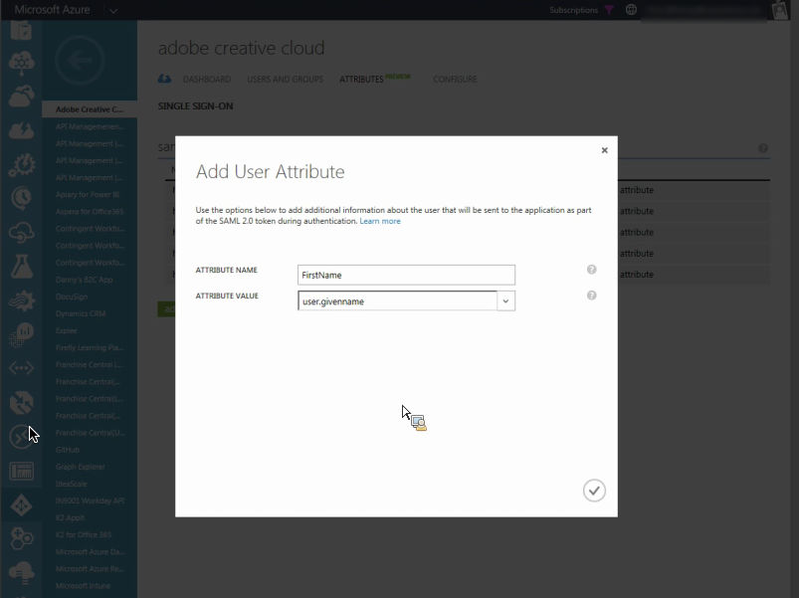The height and width of the screenshot is (598, 799).
Task: Expand the Attribute Value dropdown arrow
Action: click(x=505, y=301)
